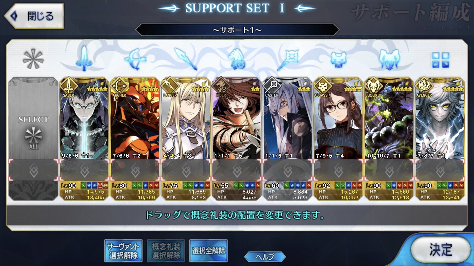The height and width of the screenshot is (266, 474).
Task: Click the 閉じる close button
Action: pos(34,16)
